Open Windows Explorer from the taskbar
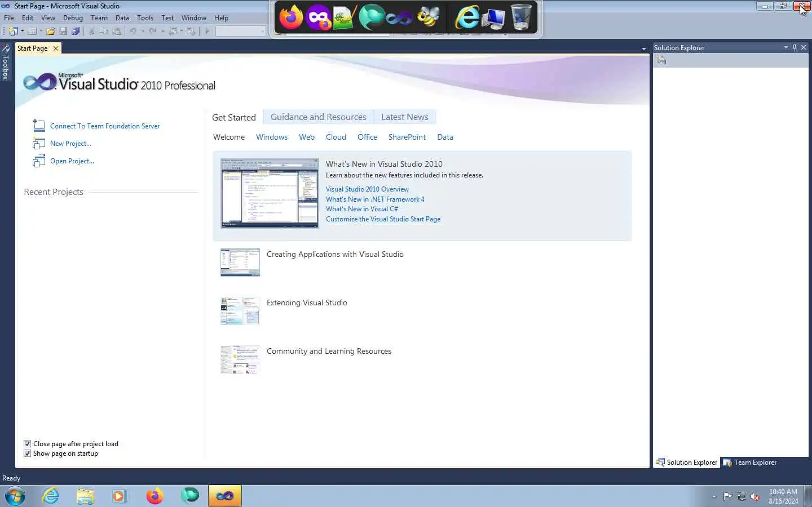Screen dimensions: 812x507 pos(85,496)
